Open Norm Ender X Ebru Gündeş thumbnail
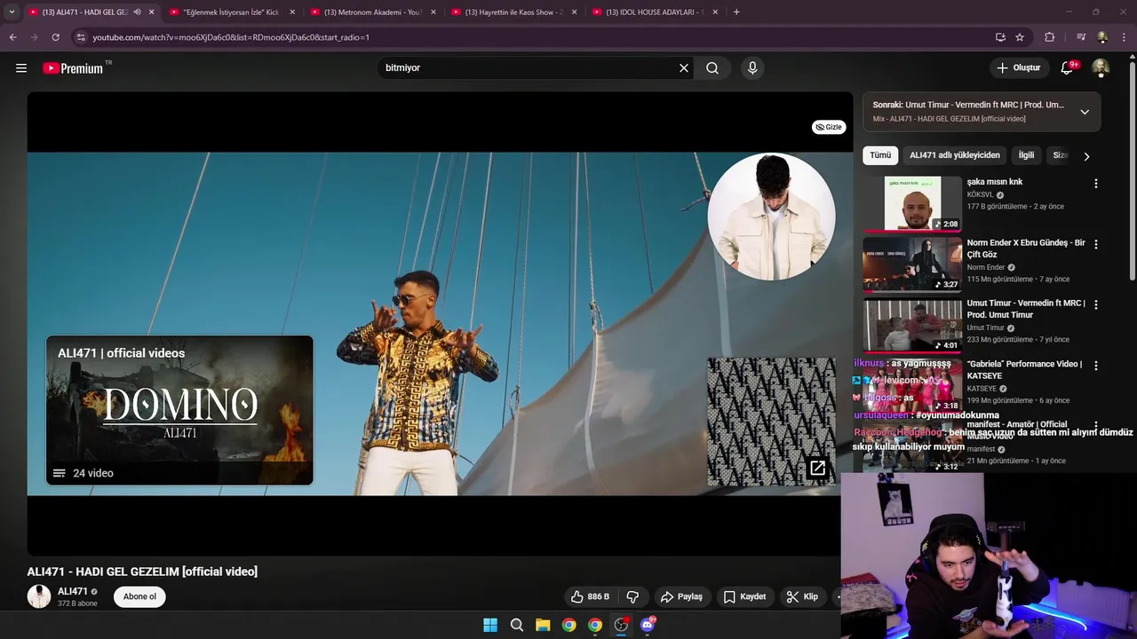The image size is (1137, 639). [x=912, y=264]
